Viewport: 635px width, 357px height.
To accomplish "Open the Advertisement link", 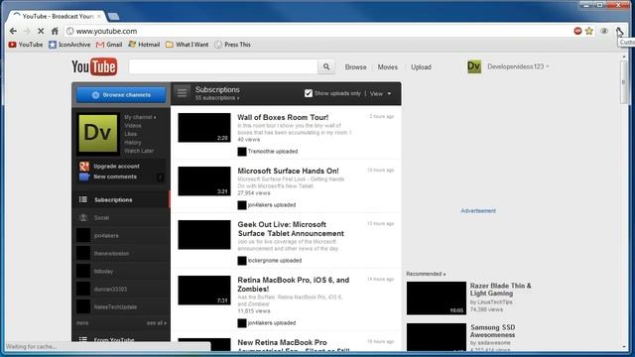I will pos(478,211).
